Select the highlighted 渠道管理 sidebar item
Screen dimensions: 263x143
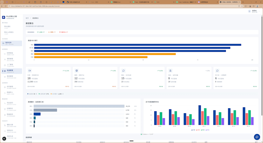pyautogui.click(x=12, y=71)
